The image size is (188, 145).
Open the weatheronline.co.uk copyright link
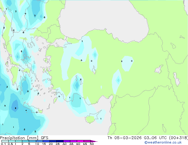coord(163,142)
